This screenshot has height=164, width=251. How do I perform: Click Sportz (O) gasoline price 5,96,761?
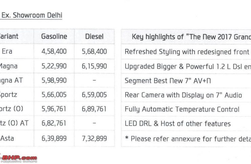[54, 109]
